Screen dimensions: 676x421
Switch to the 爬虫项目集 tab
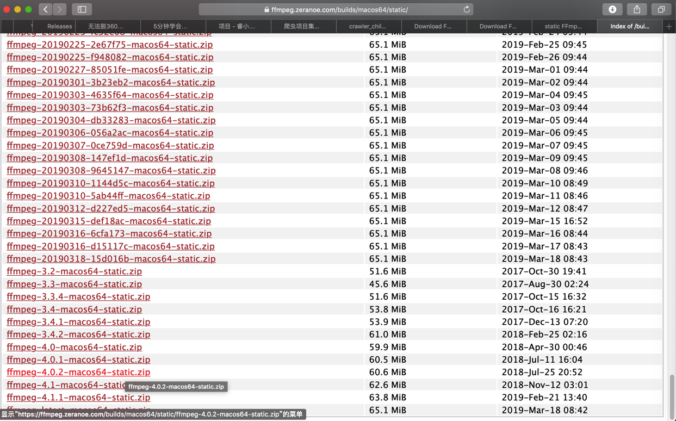(303, 26)
